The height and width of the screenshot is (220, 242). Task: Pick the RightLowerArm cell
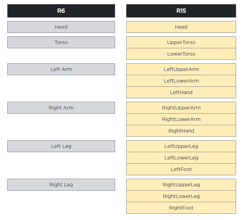pyautogui.click(x=181, y=119)
